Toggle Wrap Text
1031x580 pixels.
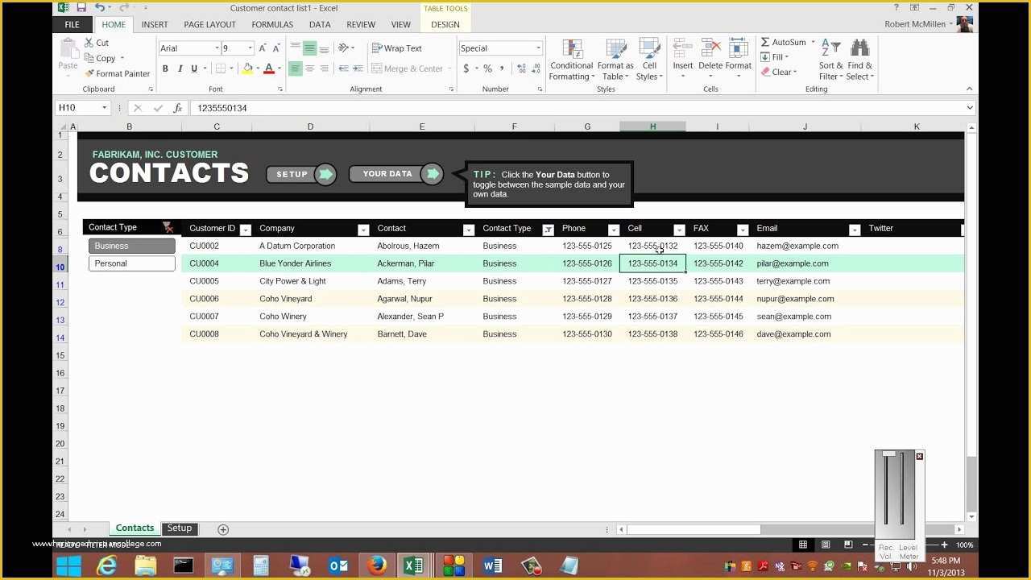(x=397, y=48)
